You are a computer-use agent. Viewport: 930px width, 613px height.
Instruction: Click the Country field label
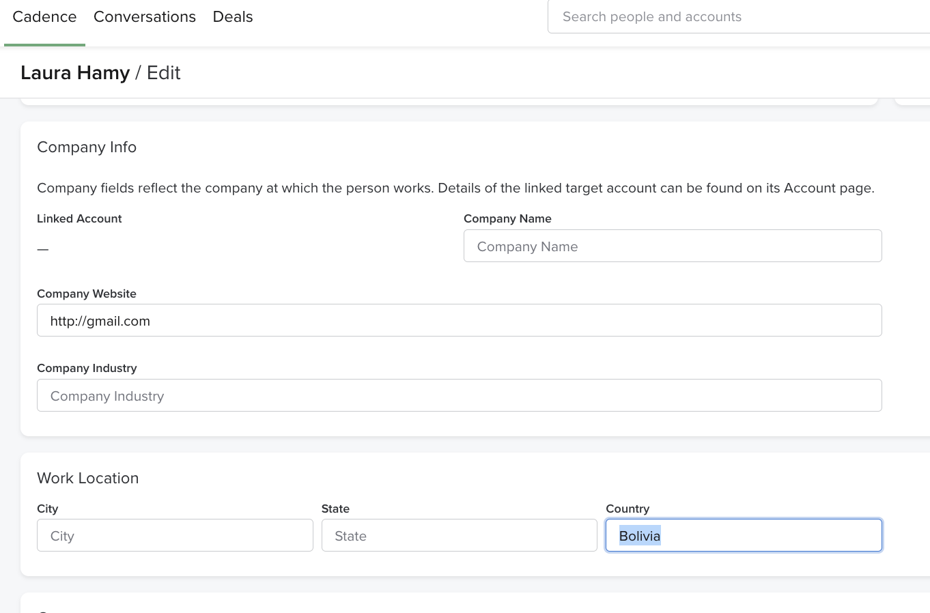627,509
